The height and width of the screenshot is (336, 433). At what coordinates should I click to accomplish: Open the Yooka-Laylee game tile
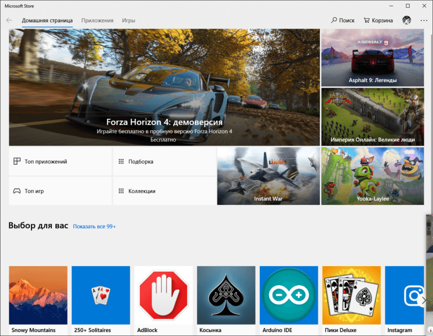tap(372, 176)
